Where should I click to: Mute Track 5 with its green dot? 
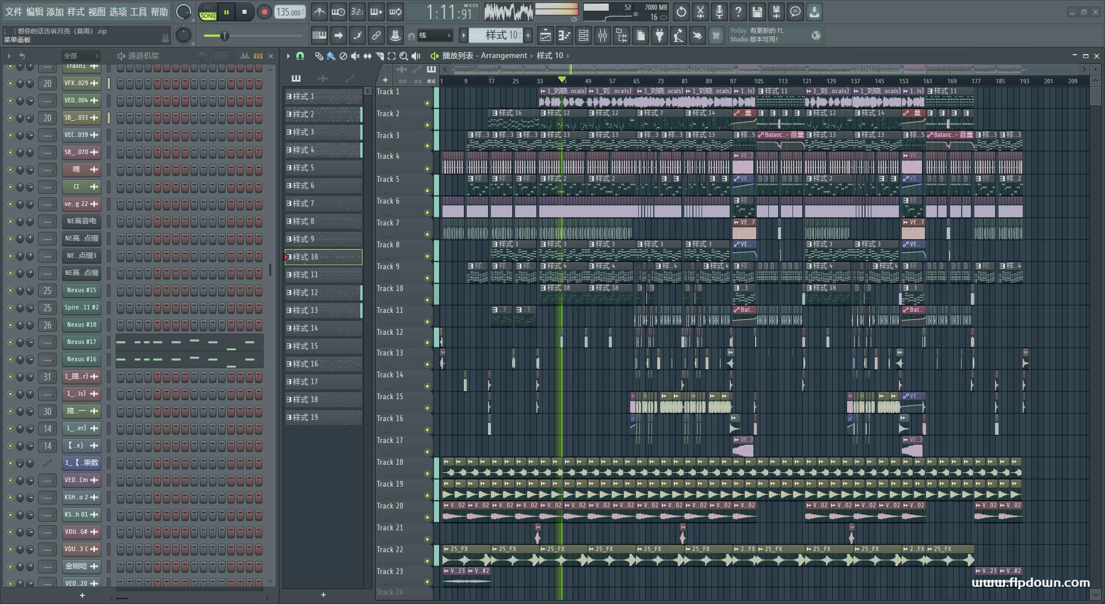click(427, 191)
